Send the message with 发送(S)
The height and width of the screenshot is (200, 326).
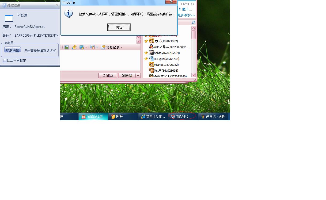point(127,76)
